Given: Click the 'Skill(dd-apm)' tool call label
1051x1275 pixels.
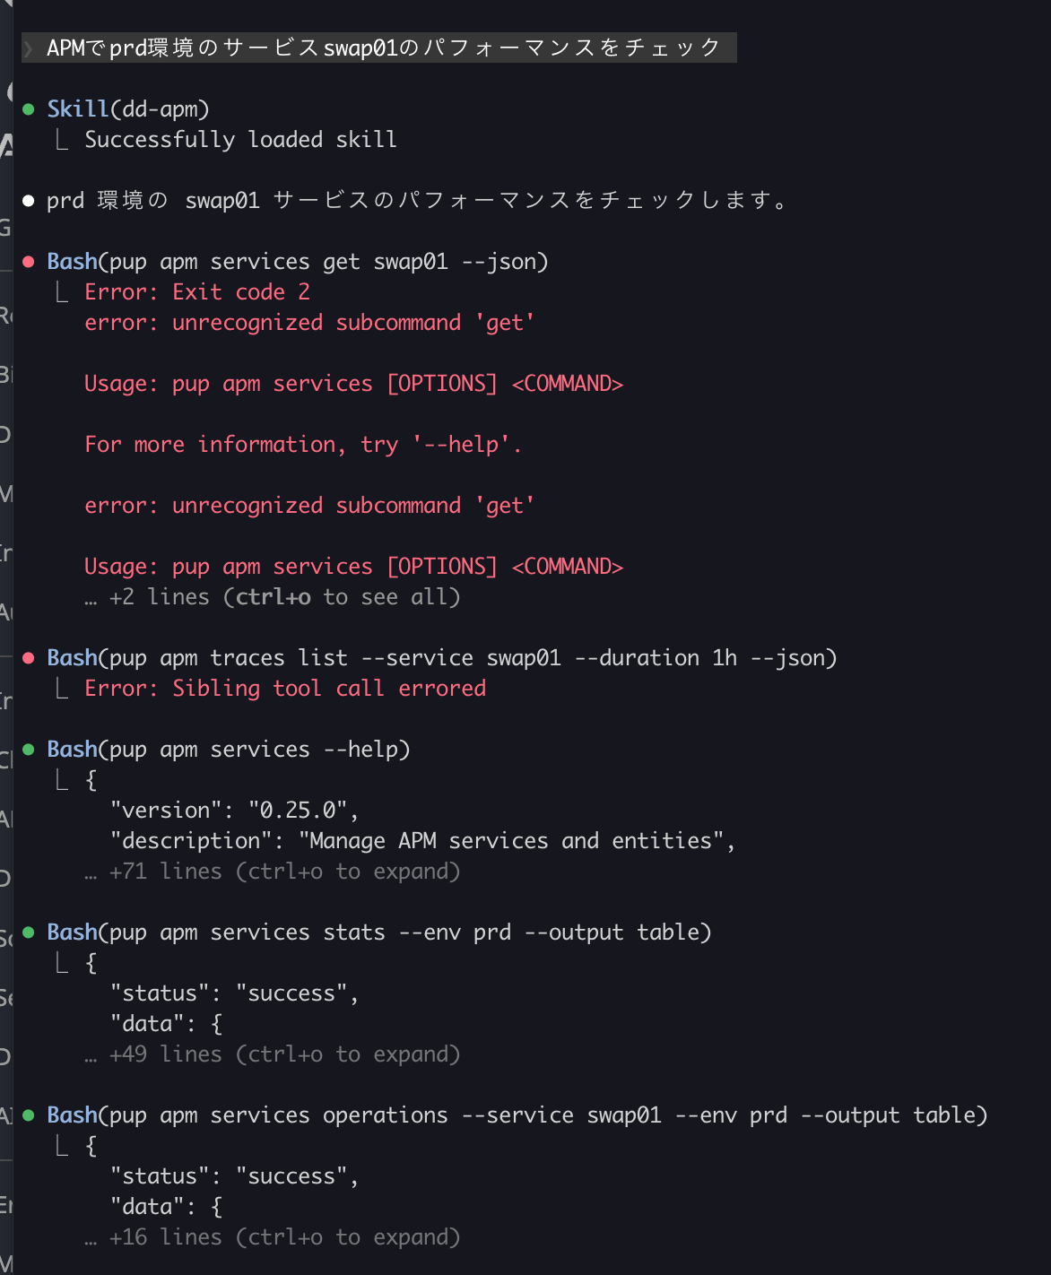Looking at the screenshot, I should [128, 109].
